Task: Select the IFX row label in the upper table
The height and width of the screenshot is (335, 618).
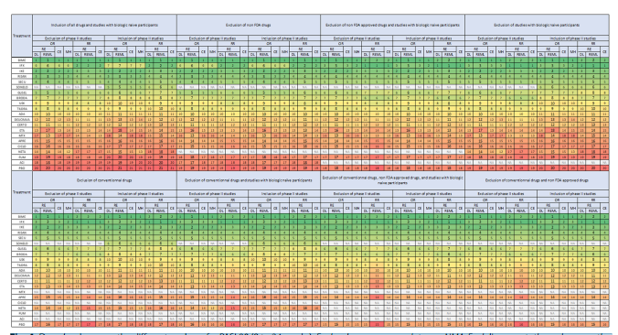Action: coord(22,65)
